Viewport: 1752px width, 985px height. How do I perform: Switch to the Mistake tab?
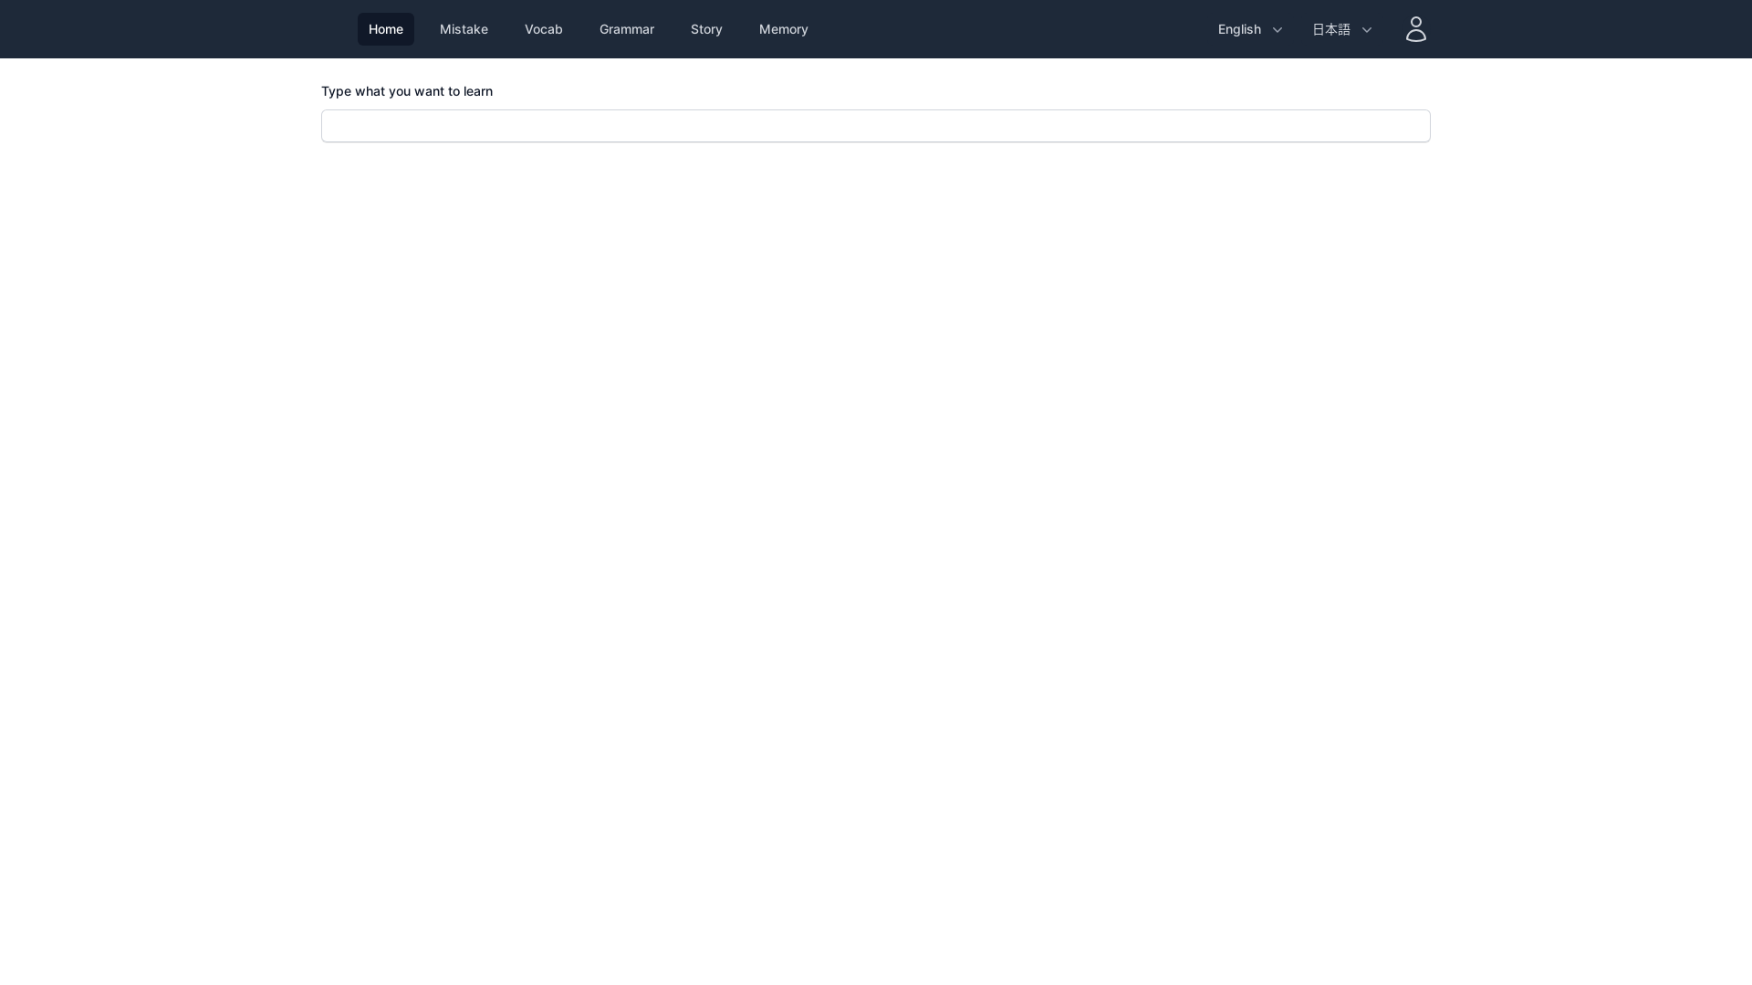[x=464, y=29]
